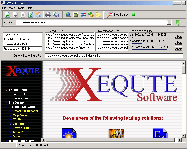Viewport: 187px width, 149px height.
Task: Click the globe search icon in toolbar
Action: tap(68, 15)
